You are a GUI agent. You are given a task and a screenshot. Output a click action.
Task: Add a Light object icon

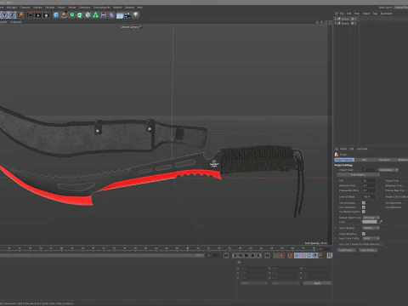[x=136, y=14]
